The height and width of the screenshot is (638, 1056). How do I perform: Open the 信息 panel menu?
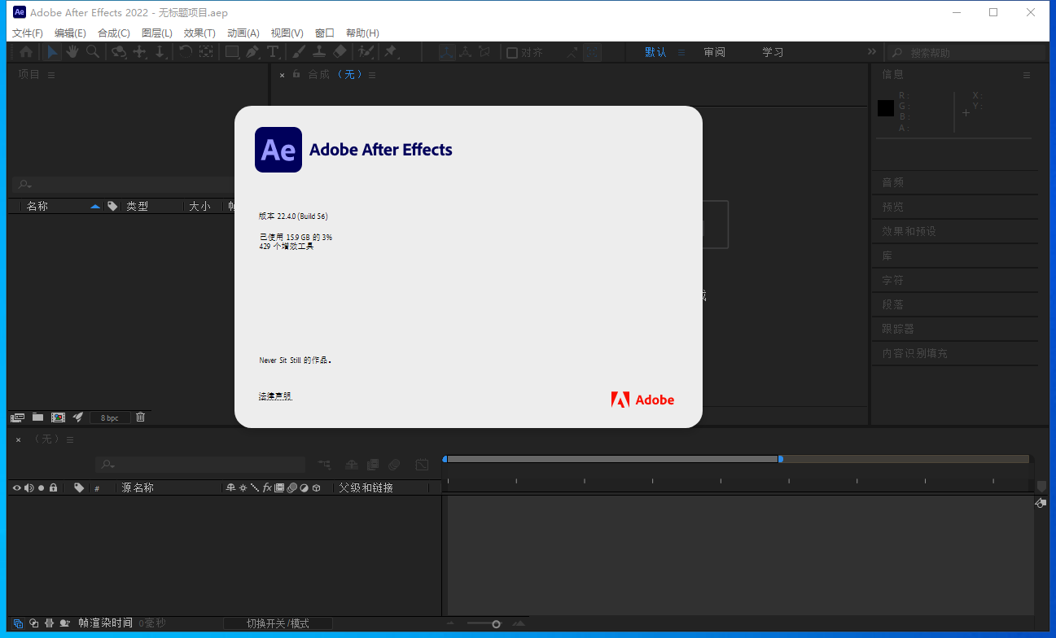(x=1027, y=74)
